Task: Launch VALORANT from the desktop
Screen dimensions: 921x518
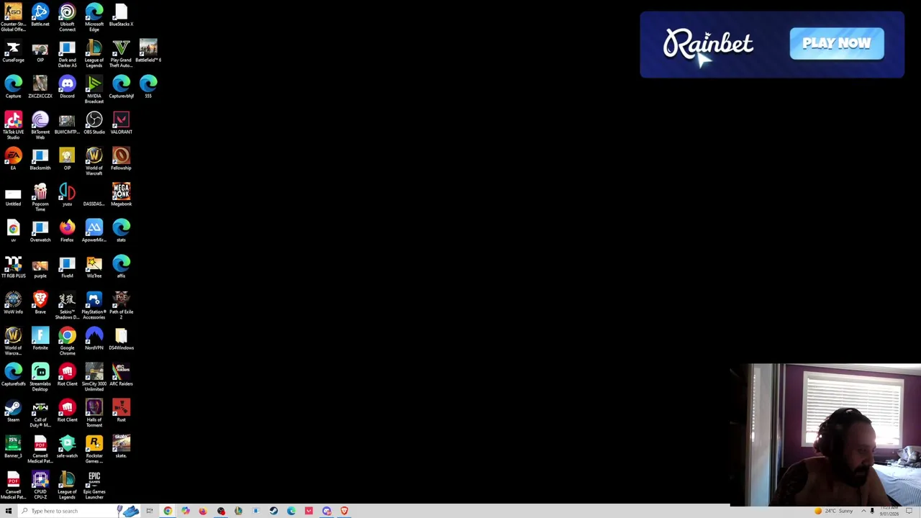Action: pos(121,123)
